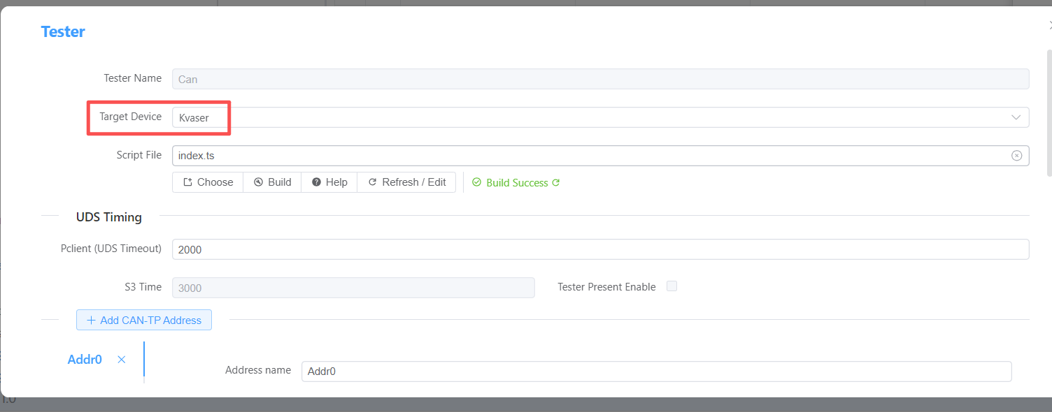Close the Tester dialog
This screenshot has height=412, width=1052.
click(x=1049, y=25)
